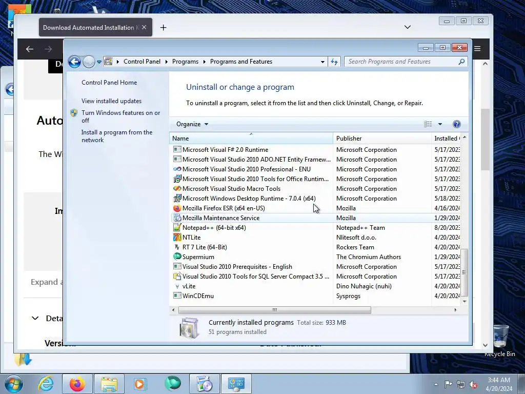Click the change view icon button
525x394 pixels.
coord(428,124)
